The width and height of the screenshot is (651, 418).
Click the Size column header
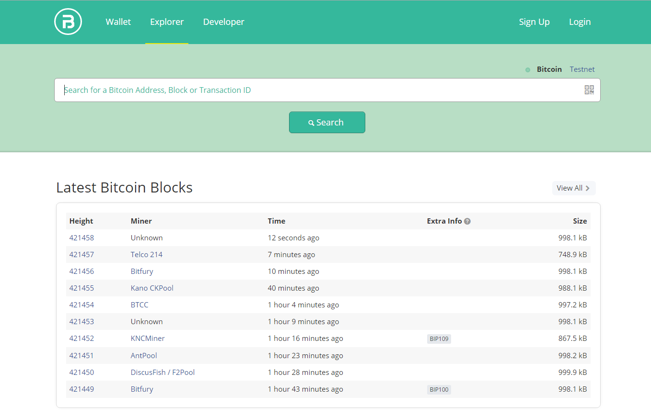[x=580, y=221]
